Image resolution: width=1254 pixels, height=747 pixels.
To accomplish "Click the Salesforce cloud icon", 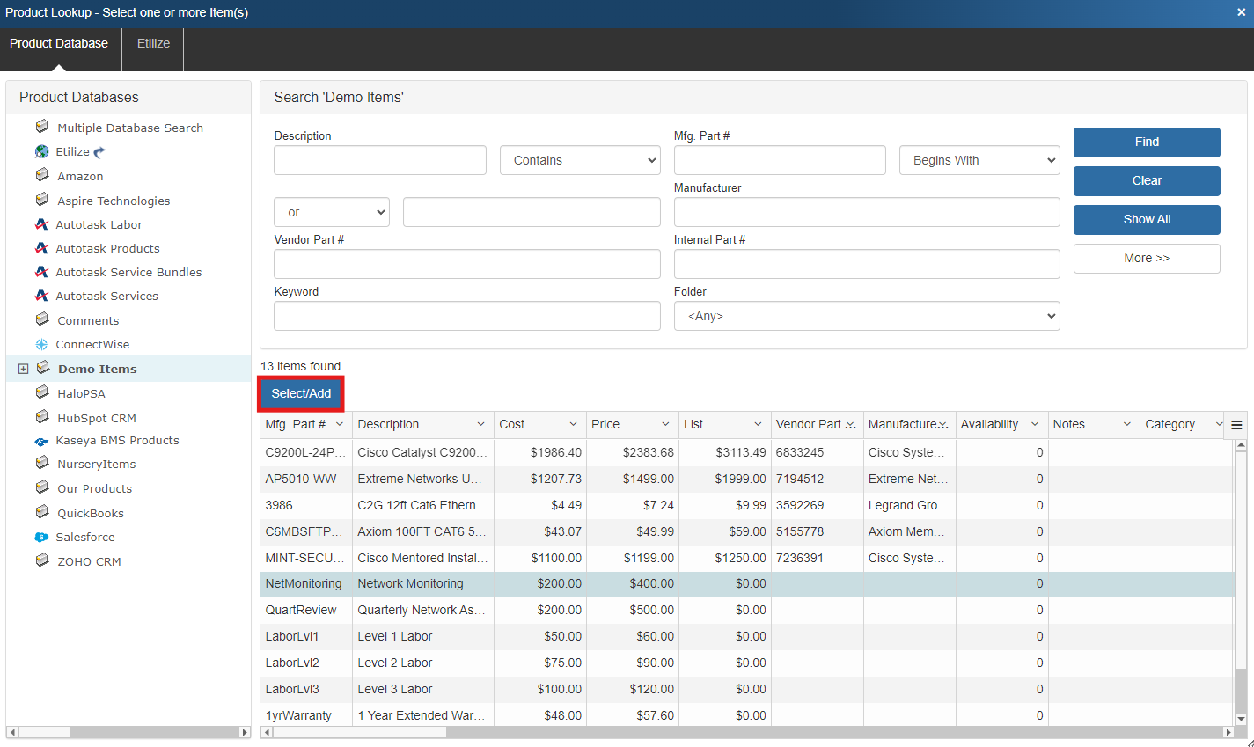I will point(41,538).
